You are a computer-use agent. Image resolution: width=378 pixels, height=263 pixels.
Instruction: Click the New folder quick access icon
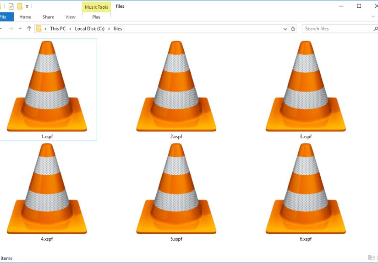pyautogui.click(x=20, y=6)
